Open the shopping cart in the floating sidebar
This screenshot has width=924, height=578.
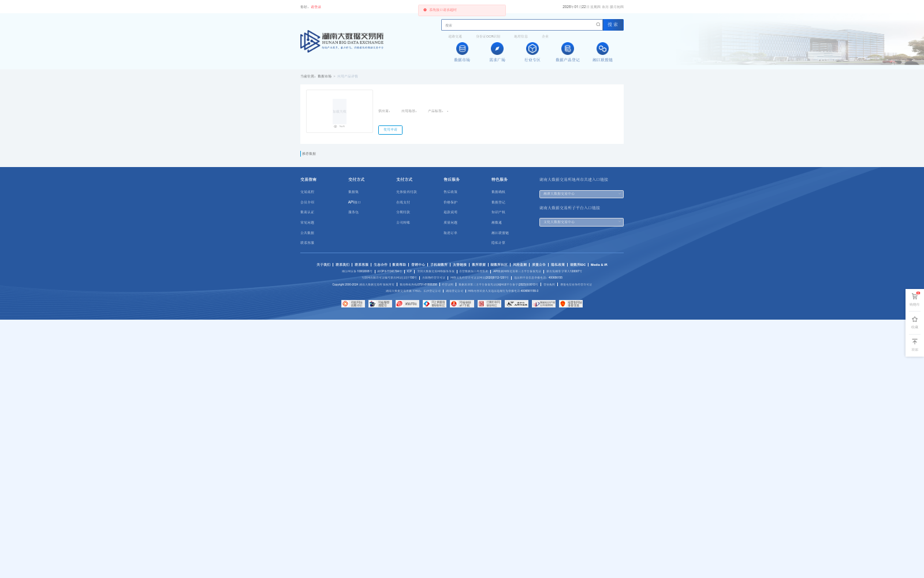[x=915, y=297]
